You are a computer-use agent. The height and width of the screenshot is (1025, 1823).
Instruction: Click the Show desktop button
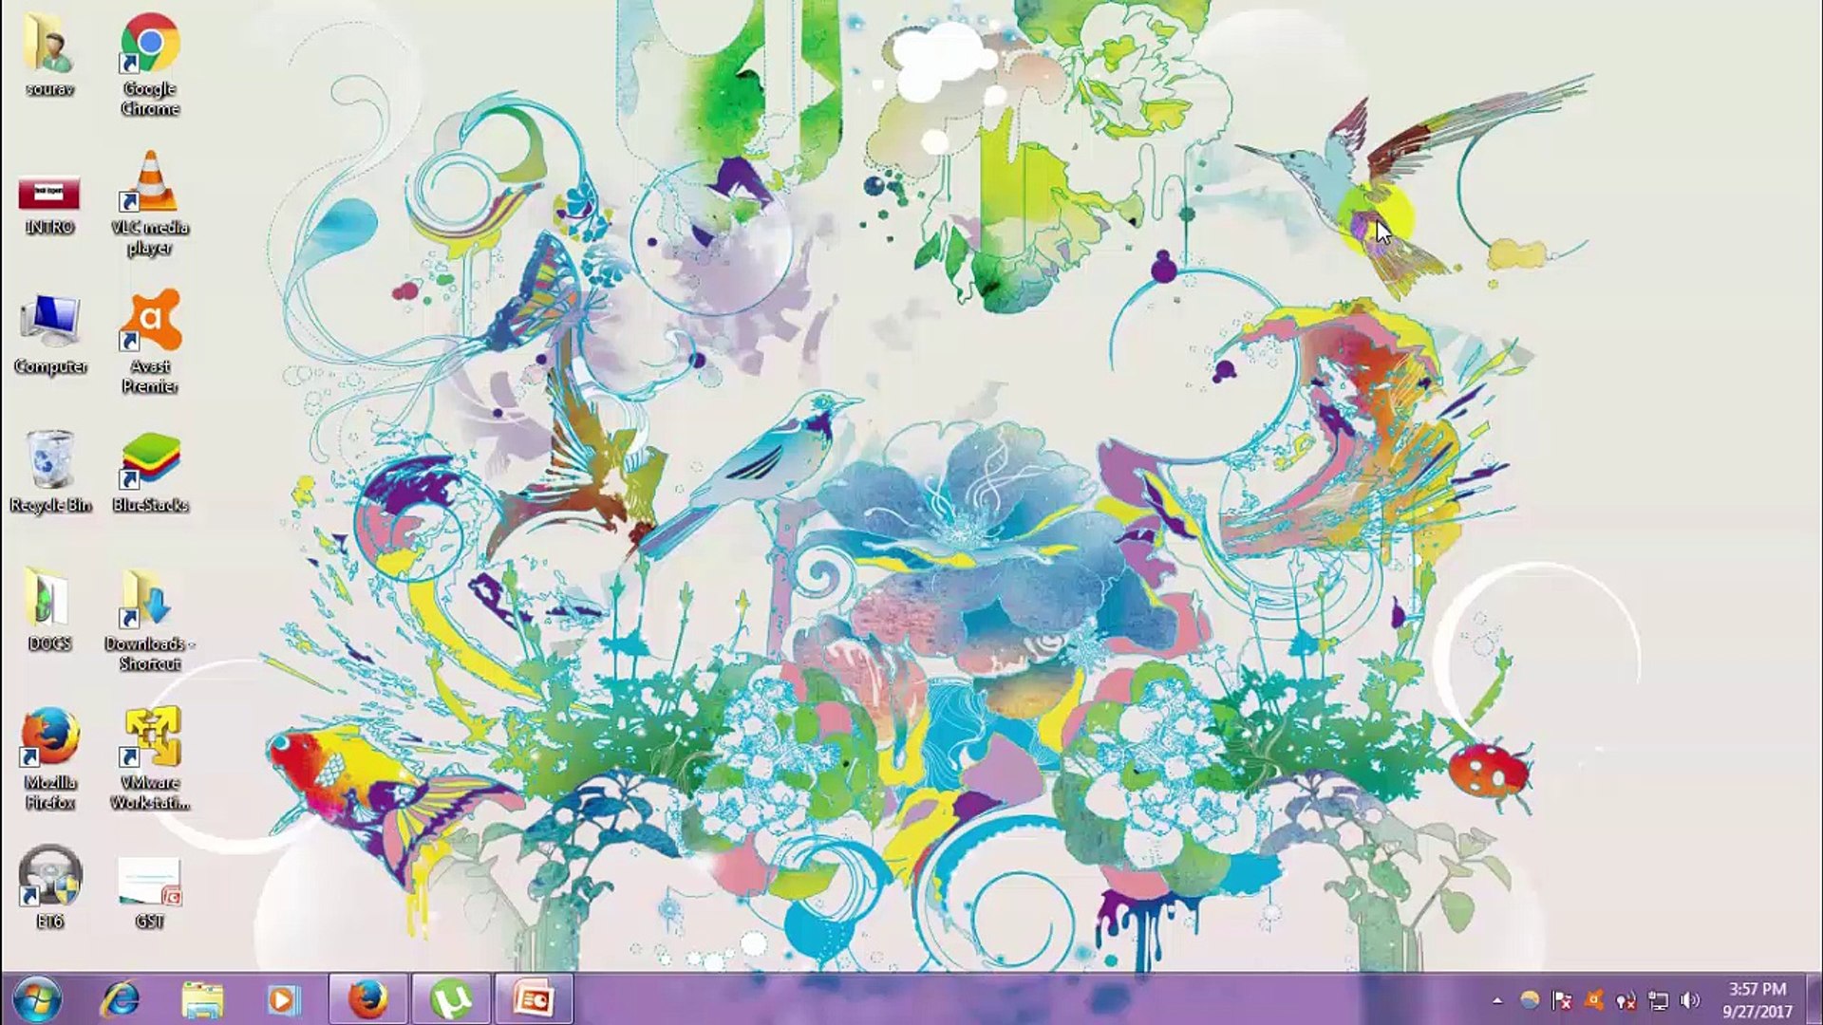pos(1814,999)
